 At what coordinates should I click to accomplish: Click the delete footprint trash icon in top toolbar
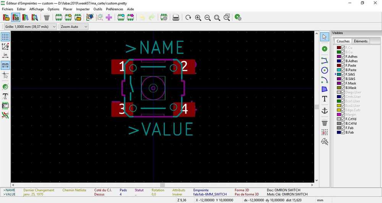(x=47, y=18)
